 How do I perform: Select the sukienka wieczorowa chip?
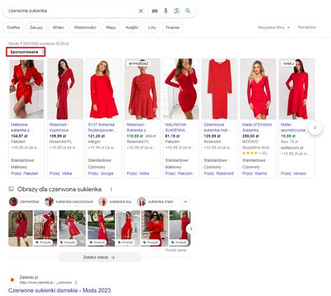[70, 202]
